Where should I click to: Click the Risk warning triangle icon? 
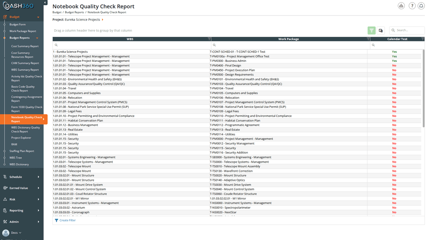pos(5,199)
